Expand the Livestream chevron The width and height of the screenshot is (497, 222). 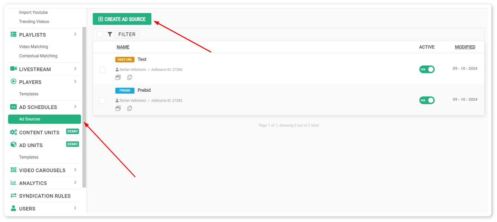pos(75,69)
